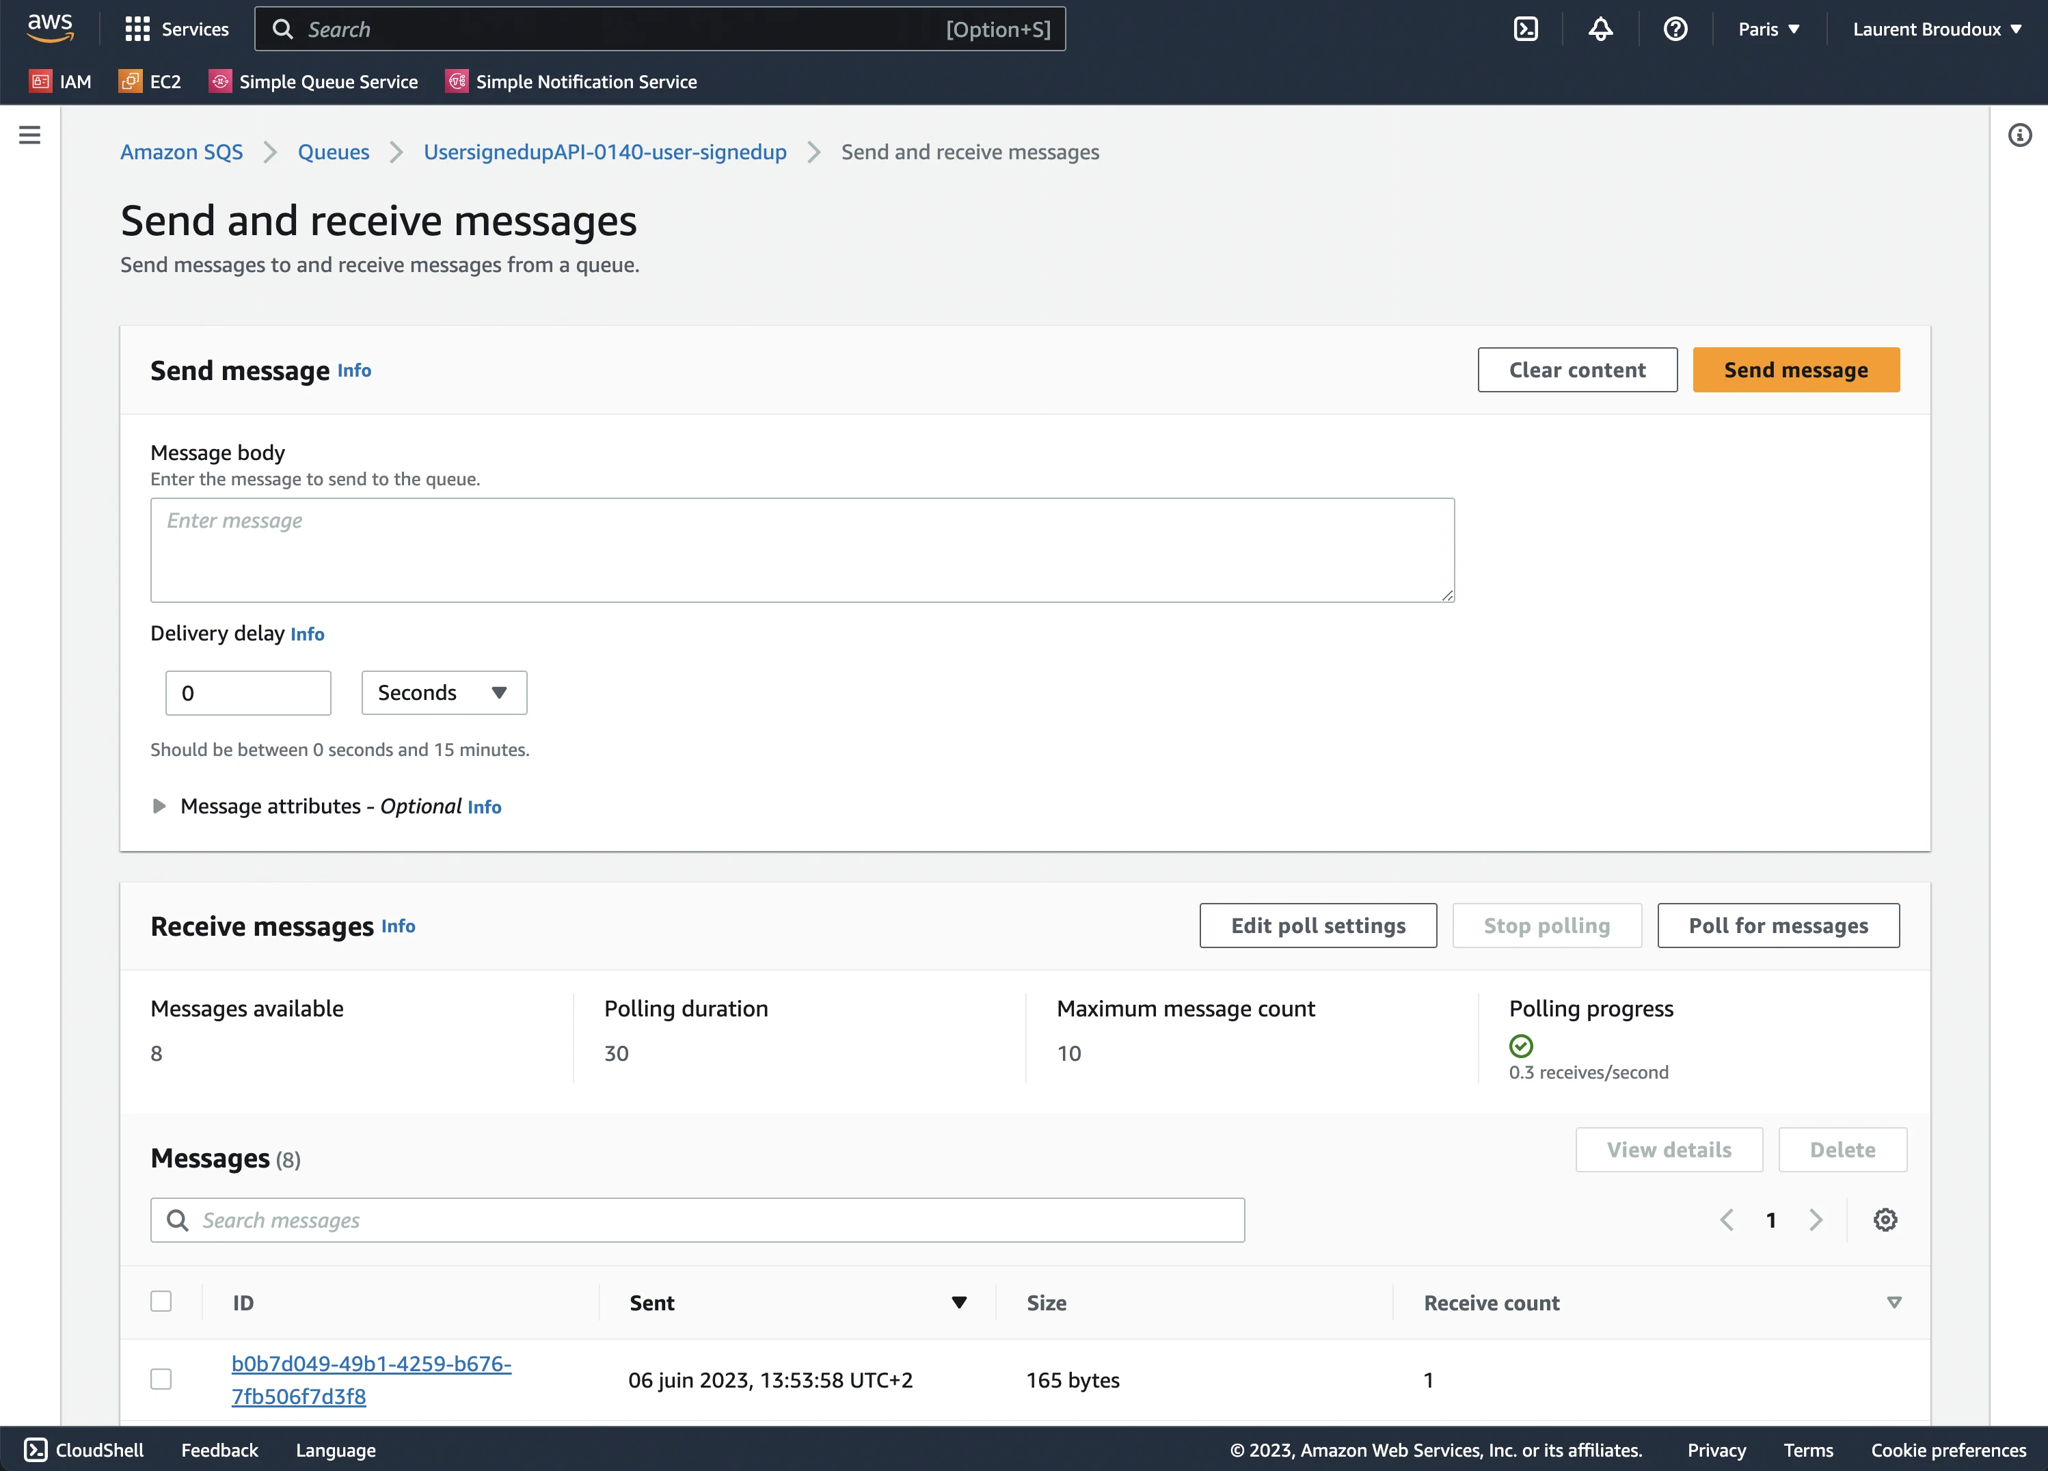Select message b0b7d049 row checkbox
The image size is (2048, 1471).
coord(161,1379)
